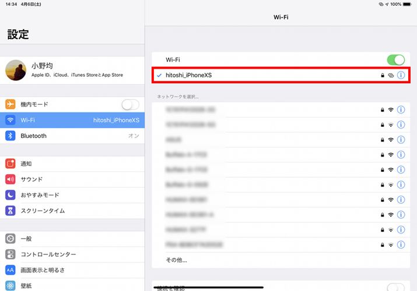Tap the Screen Time hourglass icon
The height and width of the screenshot is (291, 417).
[x=10, y=211]
